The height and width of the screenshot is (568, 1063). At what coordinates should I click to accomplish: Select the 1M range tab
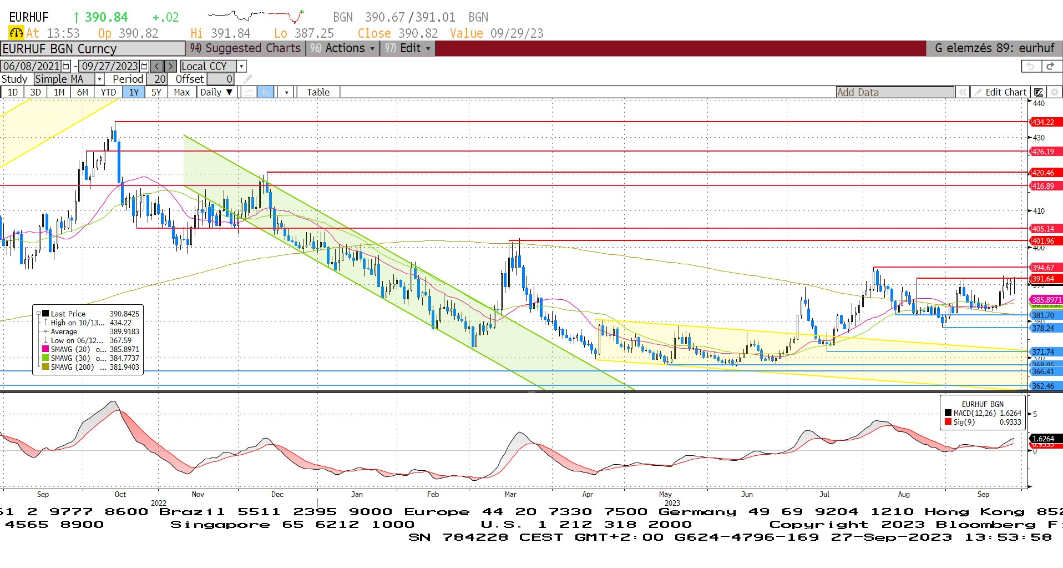pos(59,92)
